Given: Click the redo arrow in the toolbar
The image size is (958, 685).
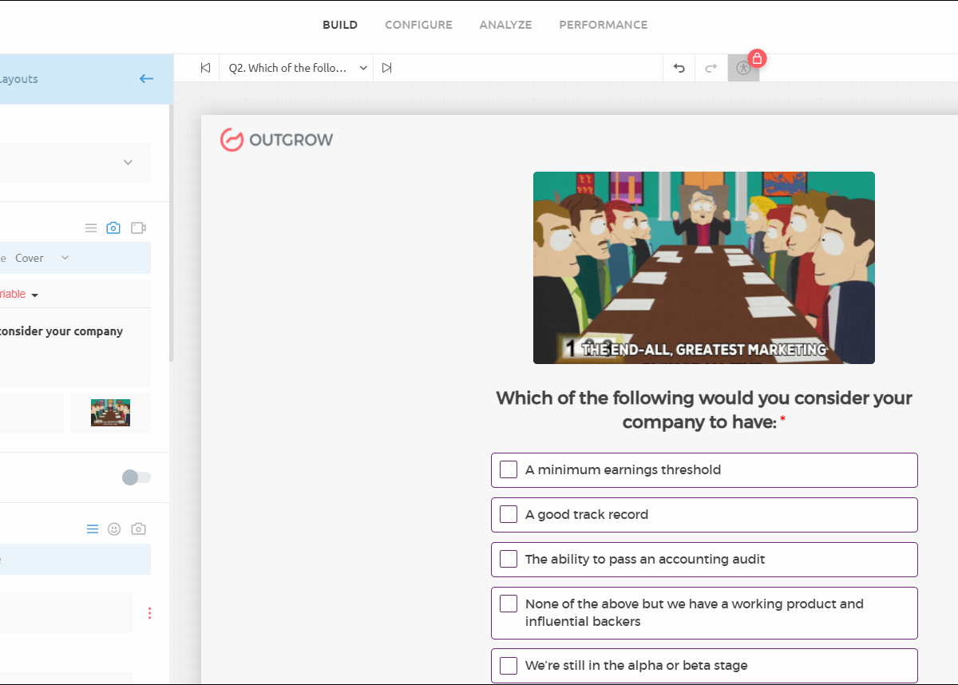Looking at the screenshot, I should point(711,68).
